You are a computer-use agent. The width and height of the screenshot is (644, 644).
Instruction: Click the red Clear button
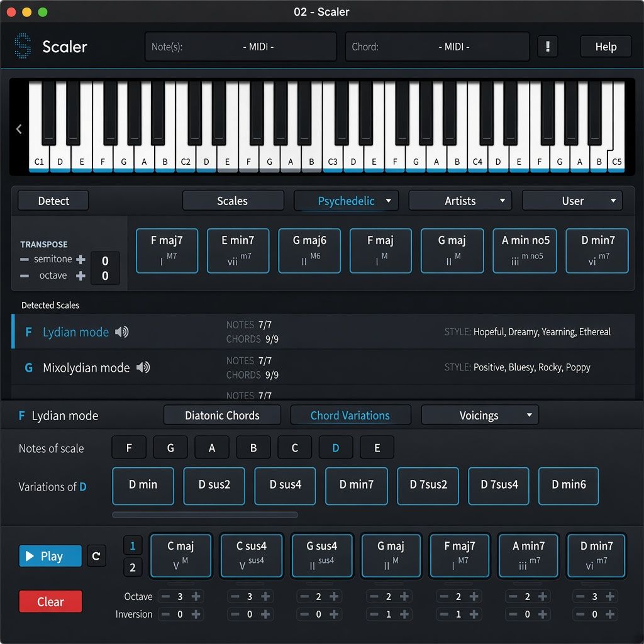[50, 602]
